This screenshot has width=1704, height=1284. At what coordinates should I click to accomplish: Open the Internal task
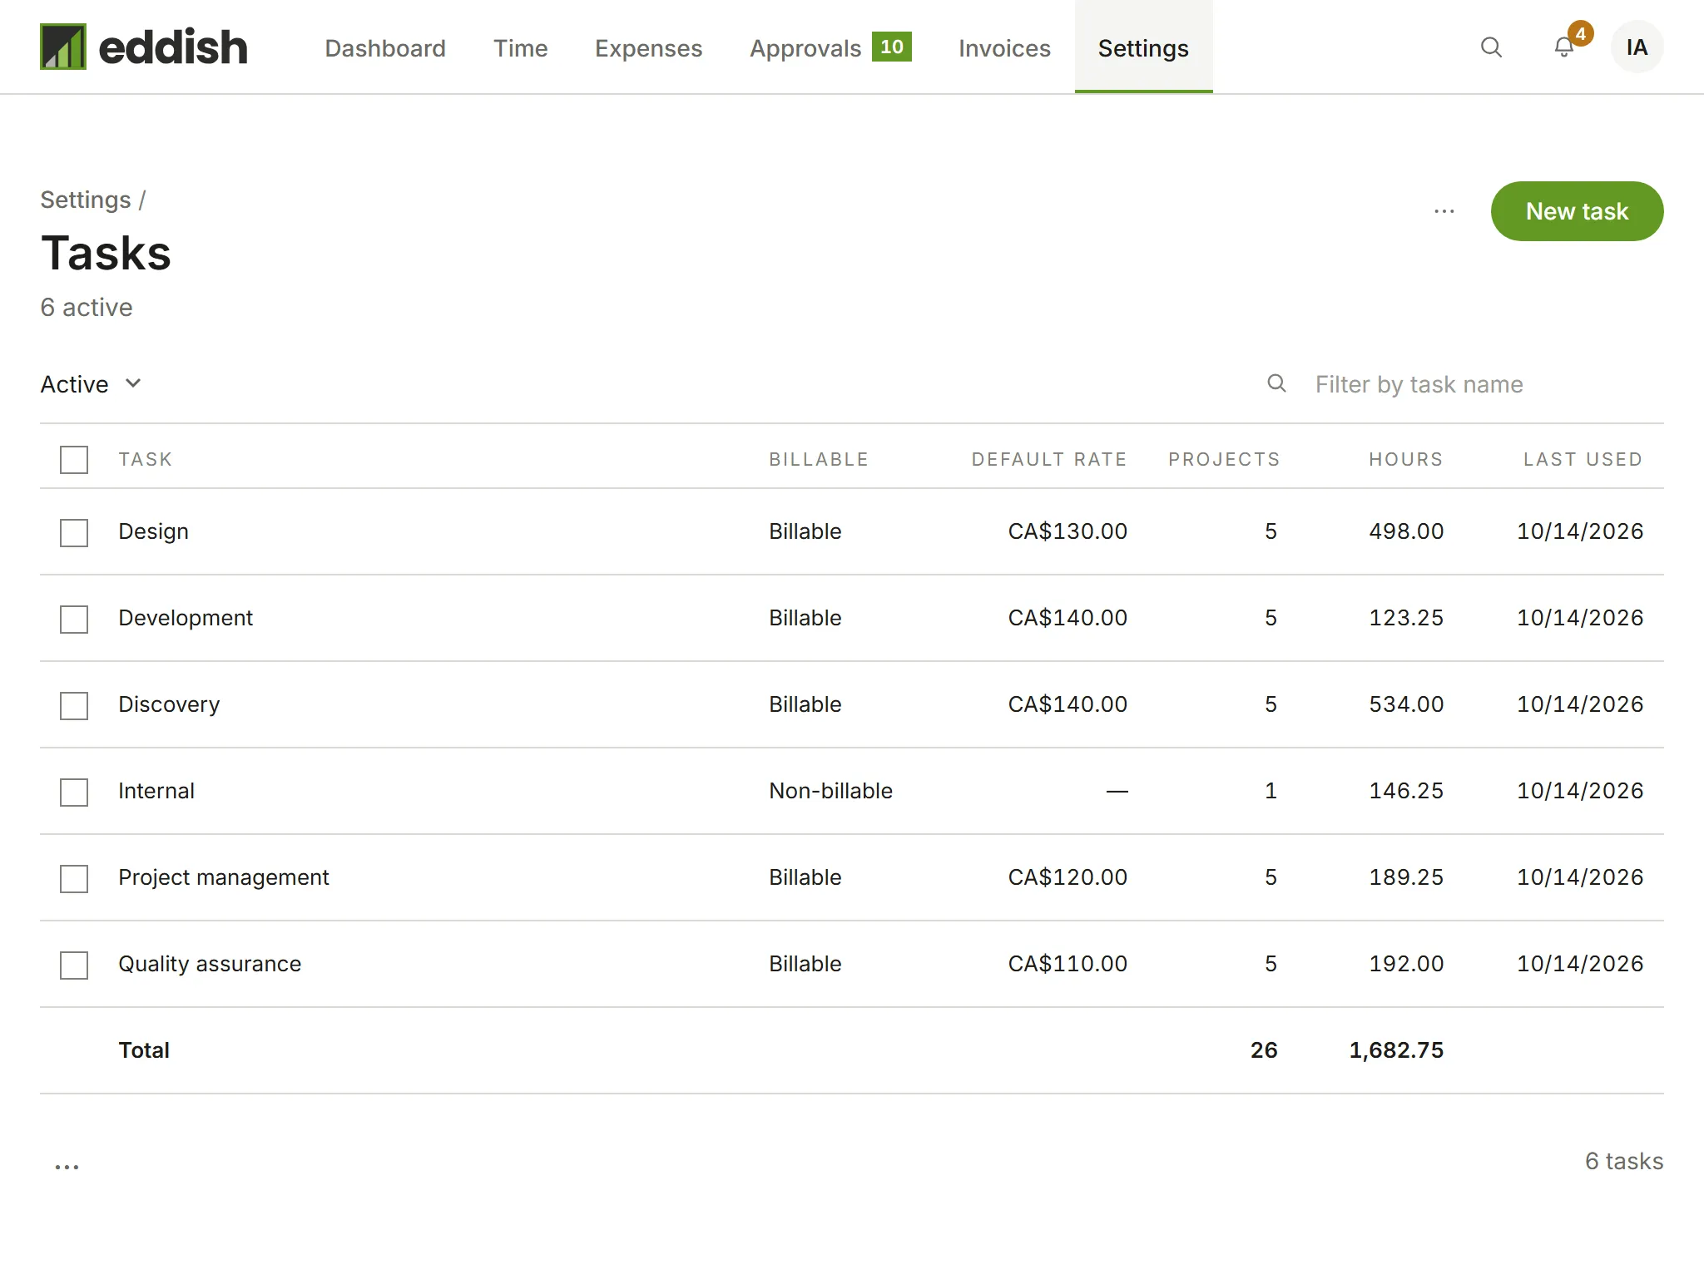click(156, 791)
